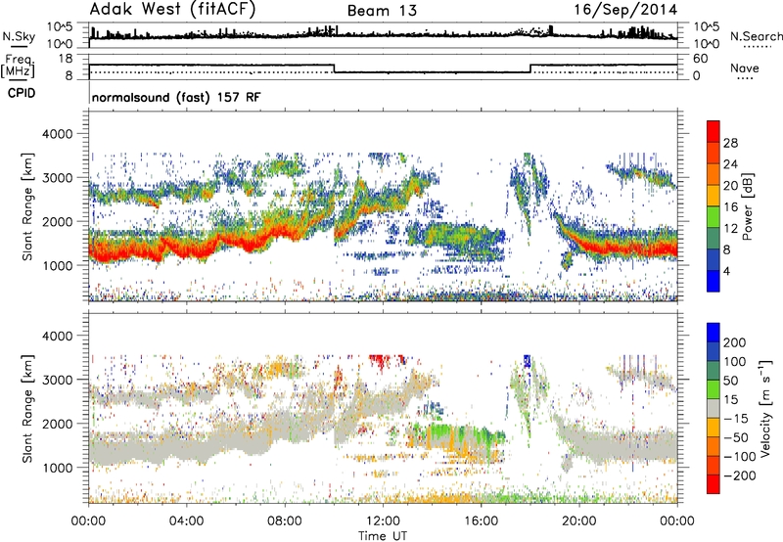Click the 'N.Search' legend label

(757, 36)
